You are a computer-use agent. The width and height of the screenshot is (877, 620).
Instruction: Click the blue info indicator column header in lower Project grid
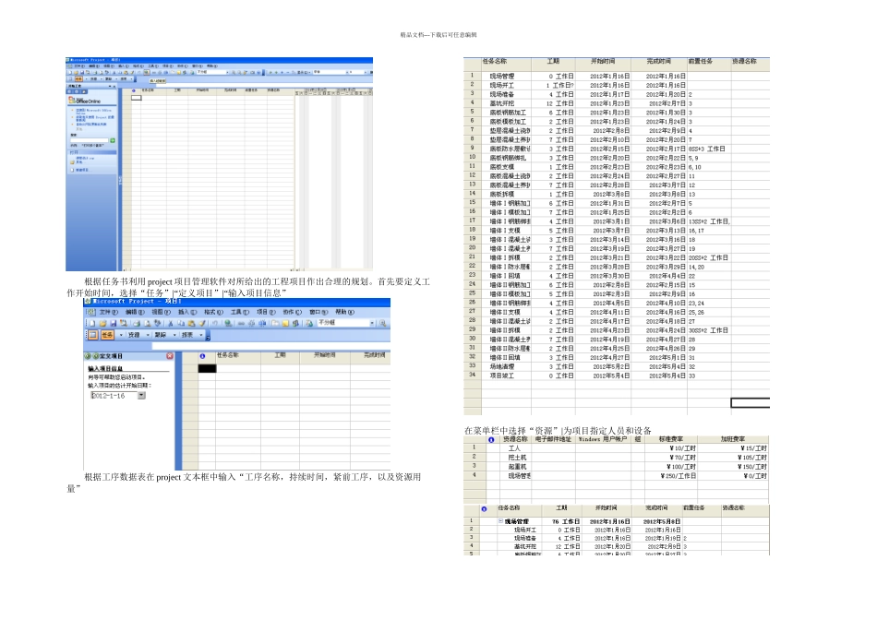tap(202, 355)
